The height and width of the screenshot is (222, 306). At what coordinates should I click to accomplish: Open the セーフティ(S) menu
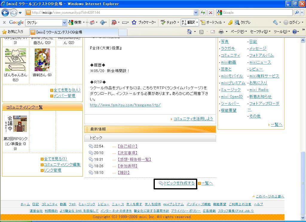[260, 32]
